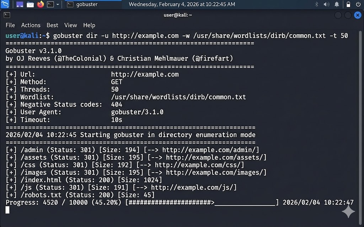This screenshot has width=364, height=227.
Task: Open the Kali applications menu
Action: (x=5, y=5)
